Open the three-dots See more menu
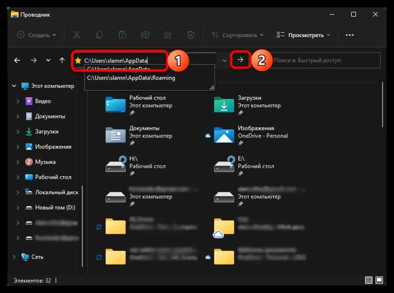 (x=349, y=35)
